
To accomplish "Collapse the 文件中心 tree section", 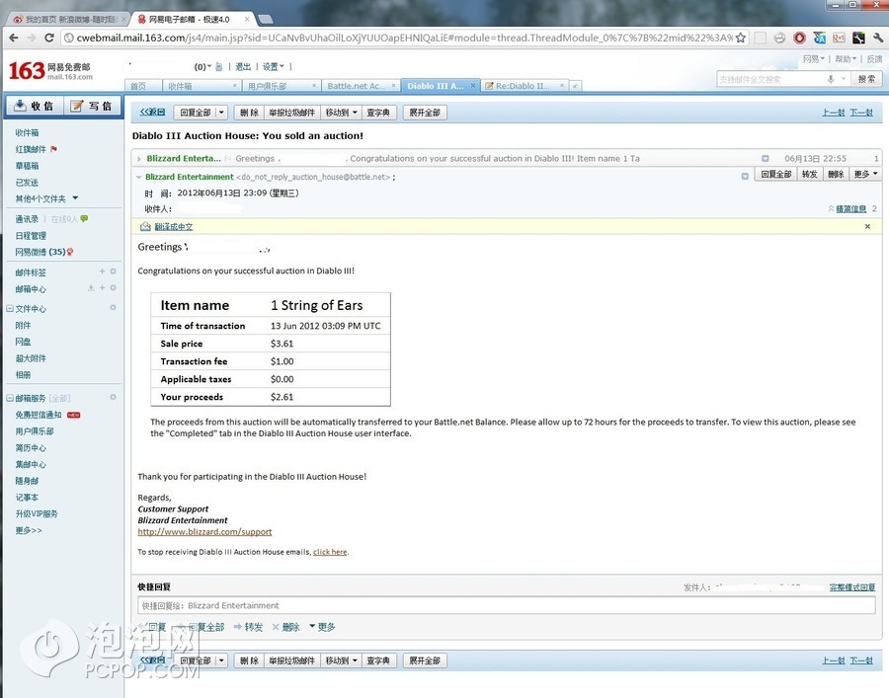I will (10, 309).
